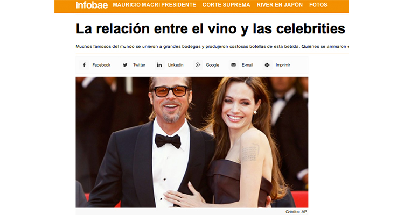This screenshot has height=215, width=404.
Task: Share the article via Twitter label
Action: (x=139, y=65)
